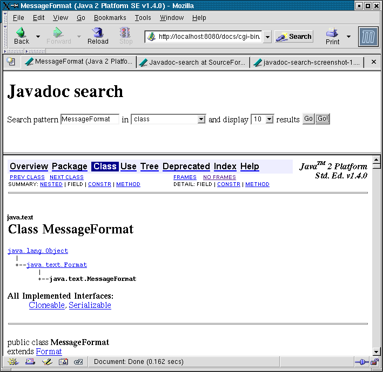Open the Package navigation link
The image size is (383, 372).
tap(69, 166)
